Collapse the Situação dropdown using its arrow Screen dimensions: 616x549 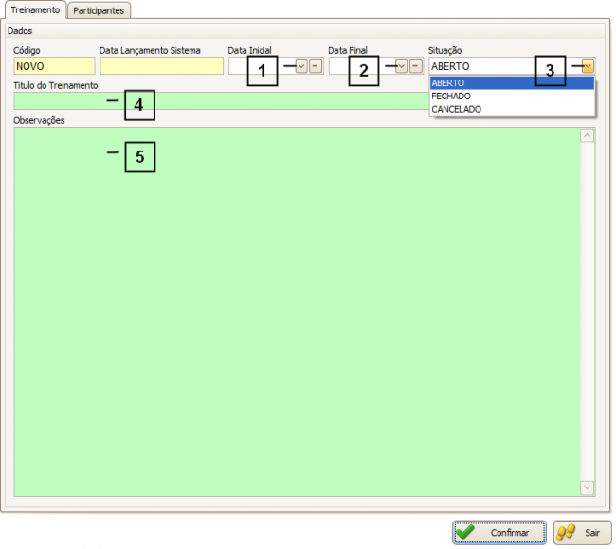pyautogui.click(x=588, y=66)
